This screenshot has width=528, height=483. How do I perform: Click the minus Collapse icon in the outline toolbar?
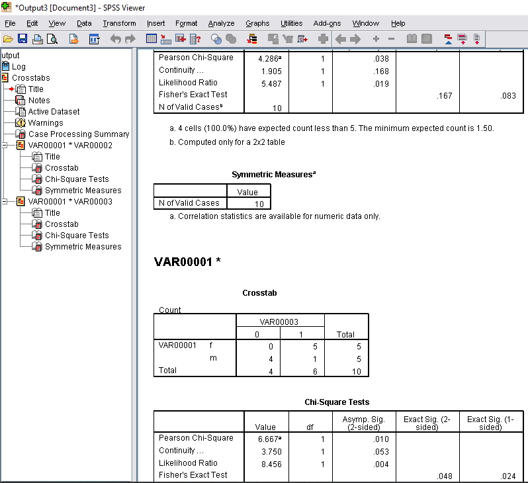391,40
